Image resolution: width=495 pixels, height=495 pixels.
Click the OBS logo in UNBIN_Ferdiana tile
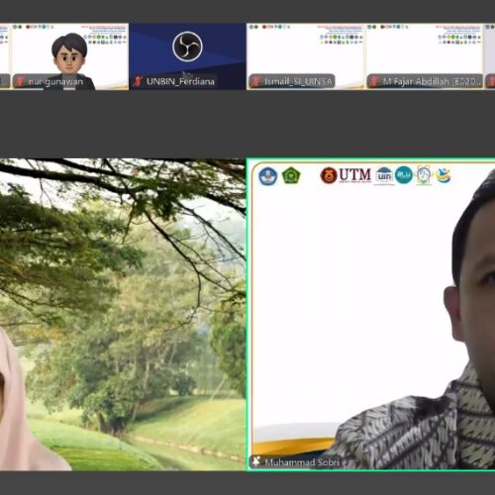(187, 47)
